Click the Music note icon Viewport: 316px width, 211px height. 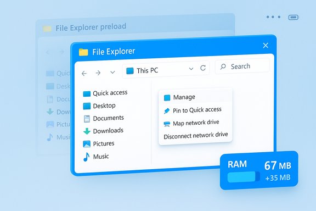87,157
